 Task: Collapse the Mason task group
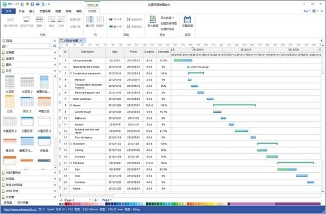coord(71,105)
